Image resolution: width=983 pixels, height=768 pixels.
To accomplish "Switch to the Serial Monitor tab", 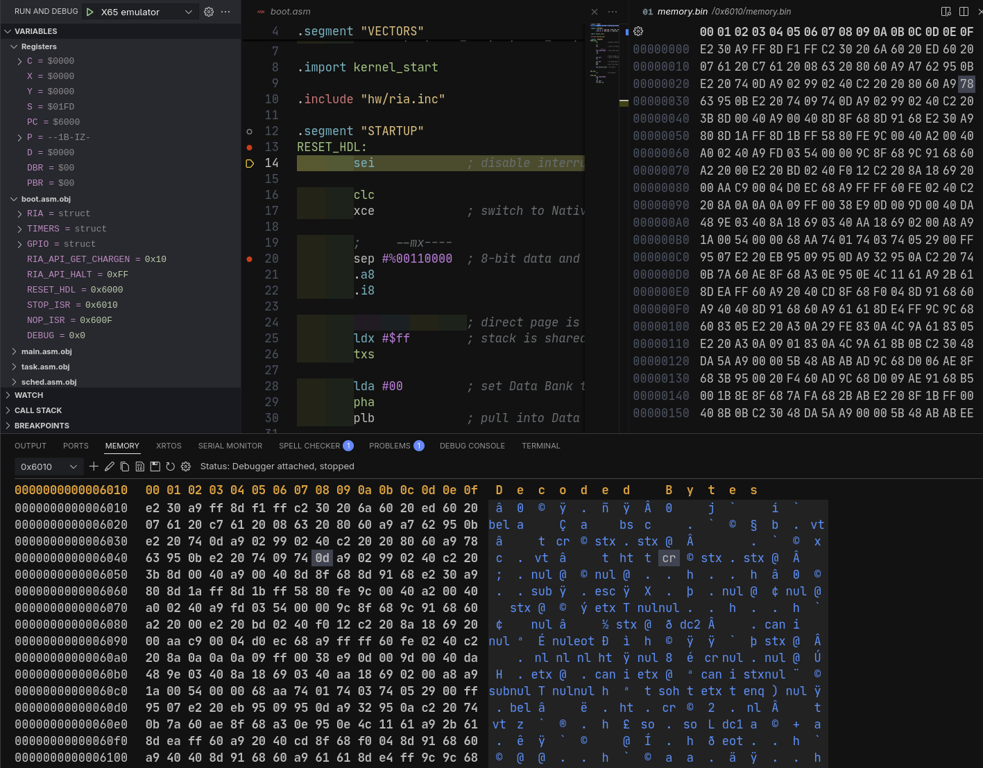I will point(230,446).
